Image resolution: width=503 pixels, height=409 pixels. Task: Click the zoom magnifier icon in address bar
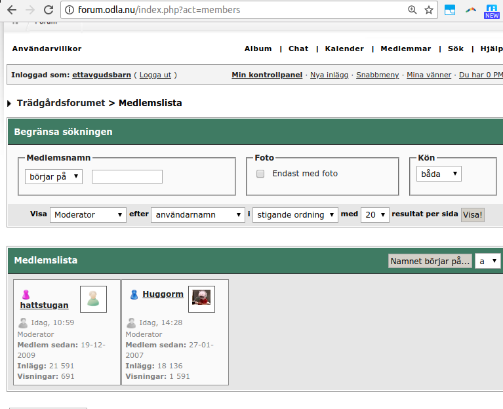coord(412,10)
